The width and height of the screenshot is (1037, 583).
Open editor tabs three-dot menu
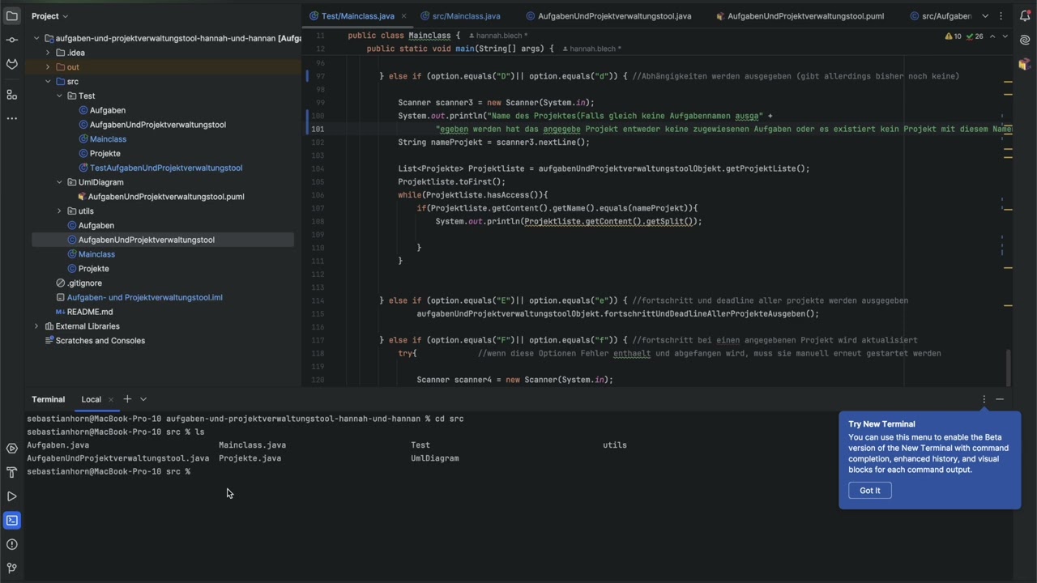pyautogui.click(x=1001, y=16)
